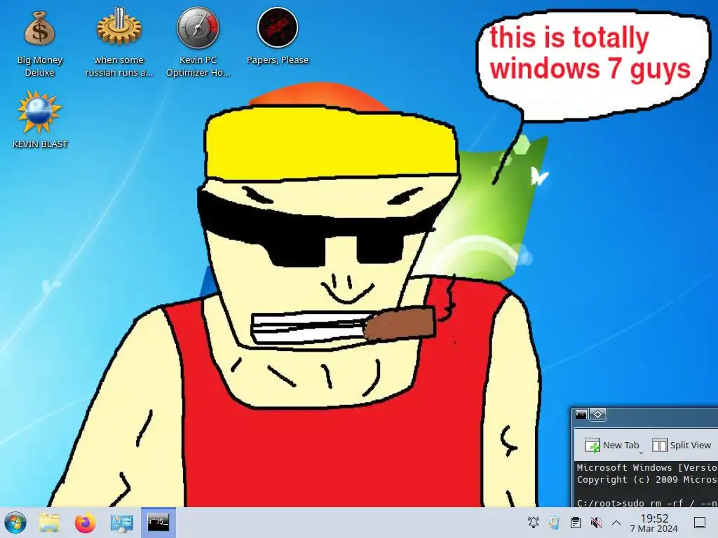Click the 'C:/root>sudo rm -rf' terminal line
This screenshot has width=718, height=538.
[x=646, y=503]
